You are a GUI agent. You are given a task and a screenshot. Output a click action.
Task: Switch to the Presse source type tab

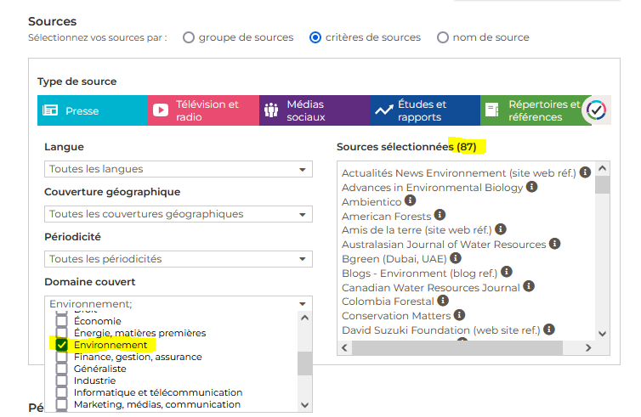coord(93,110)
